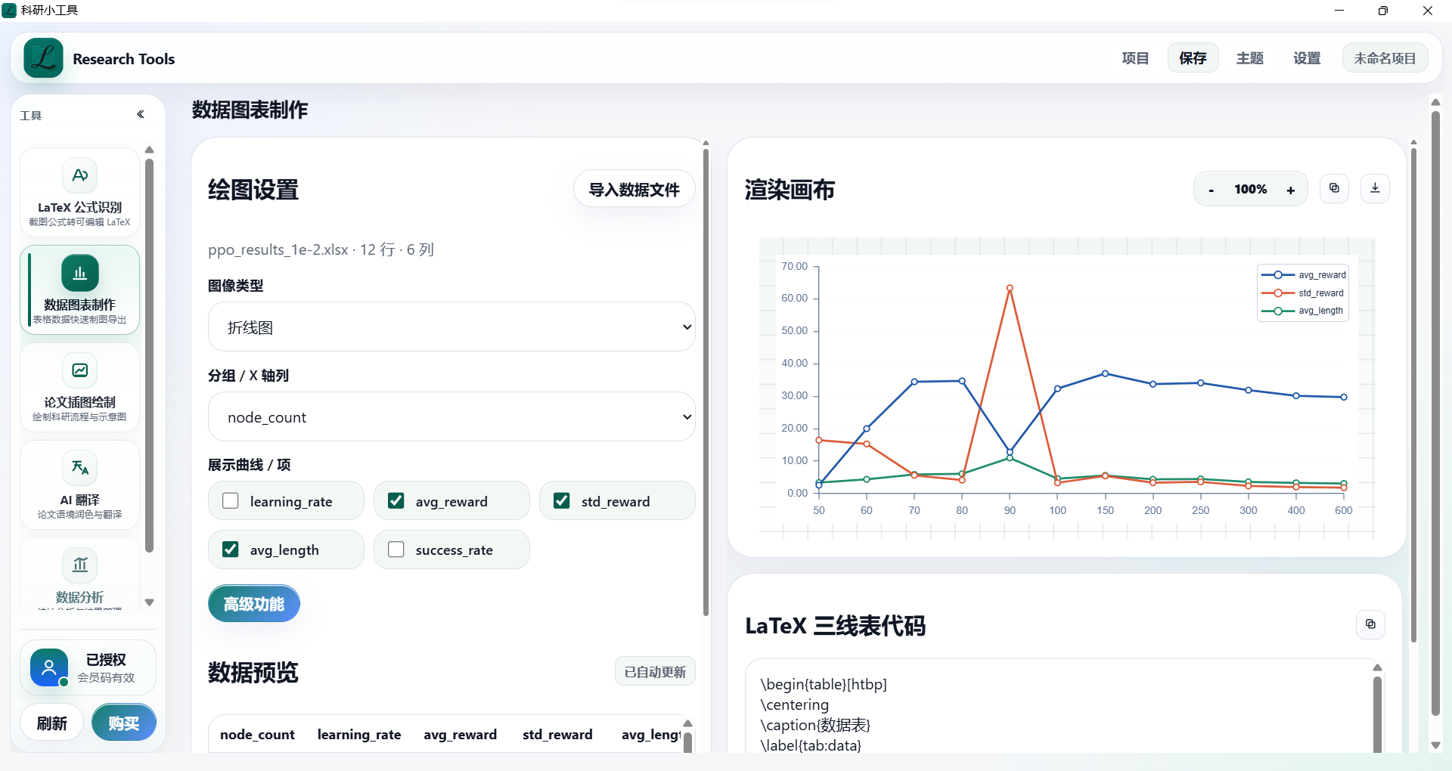
Task: Open the X 轴列 dropdown showing node_count
Action: point(451,416)
